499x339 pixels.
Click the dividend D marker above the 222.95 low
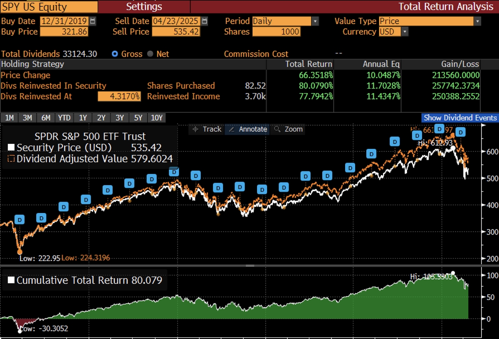(x=20, y=220)
